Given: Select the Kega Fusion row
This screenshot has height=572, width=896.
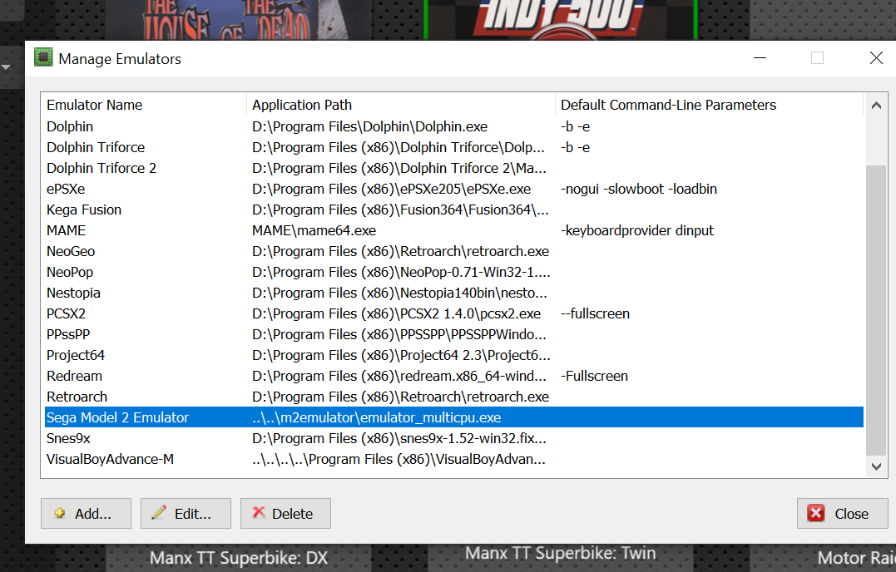Looking at the screenshot, I should point(453,210).
